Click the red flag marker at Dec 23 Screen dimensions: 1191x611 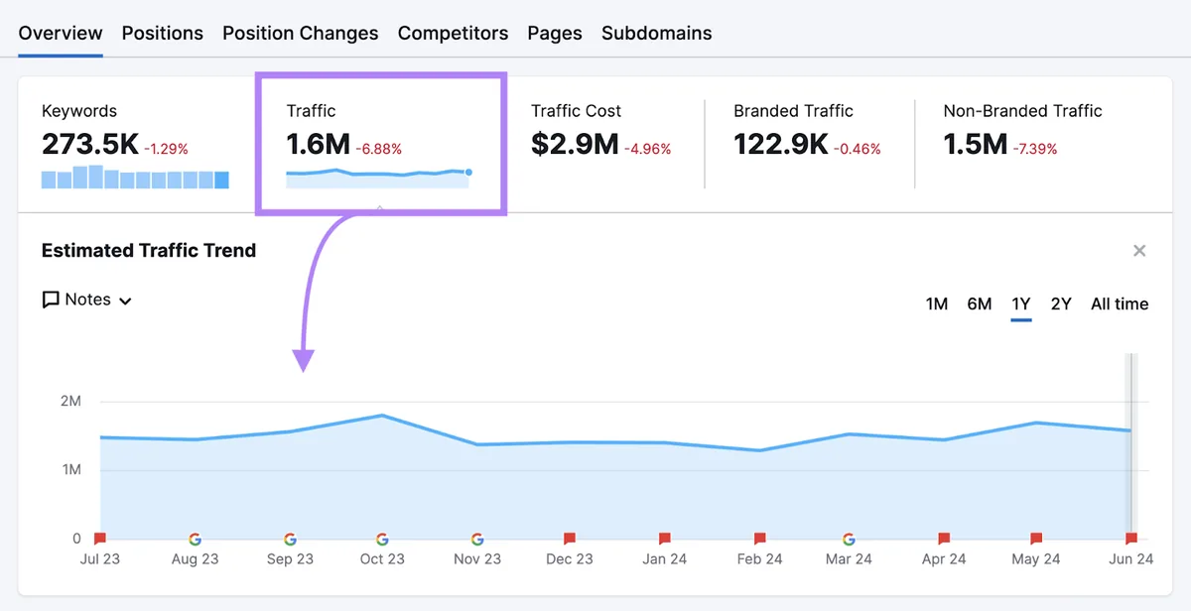coord(570,539)
